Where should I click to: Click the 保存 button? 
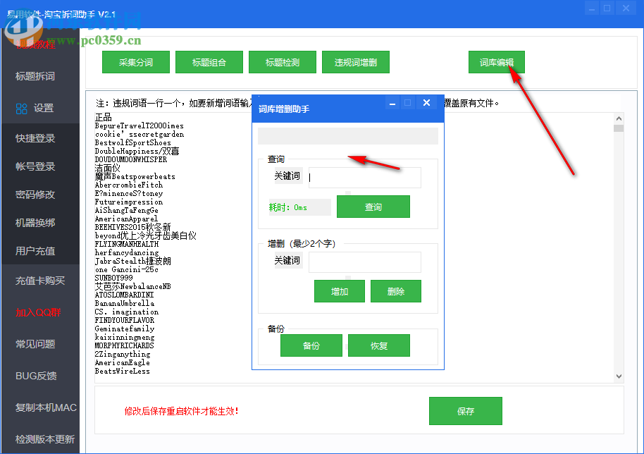[465, 411]
